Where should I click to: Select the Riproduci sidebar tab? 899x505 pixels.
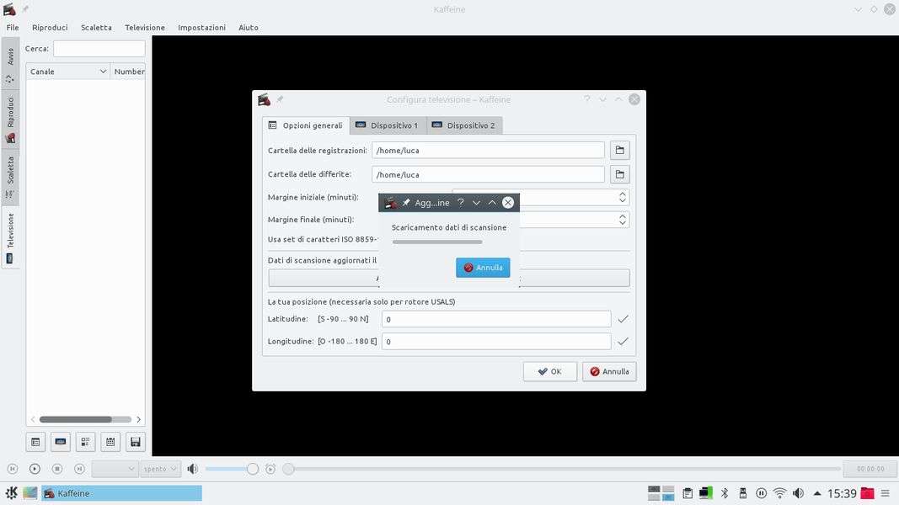(10, 119)
